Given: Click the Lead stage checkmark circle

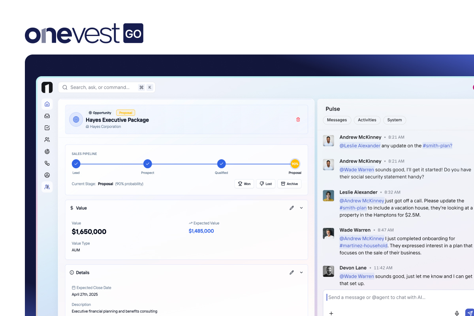Looking at the screenshot, I should (x=76, y=164).
